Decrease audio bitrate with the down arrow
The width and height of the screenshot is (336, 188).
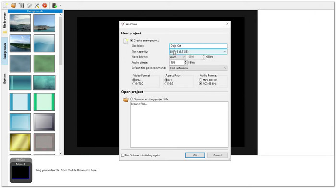186,64
